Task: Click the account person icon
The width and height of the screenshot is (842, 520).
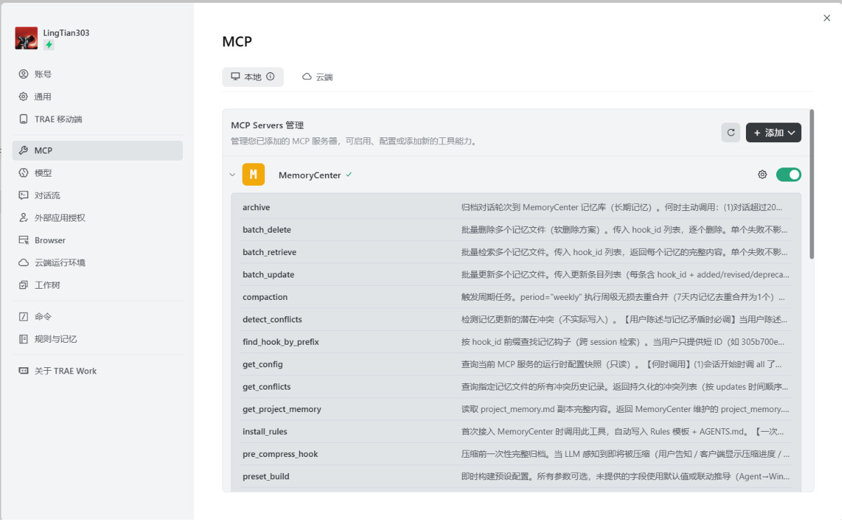Action: (x=23, y=74)
